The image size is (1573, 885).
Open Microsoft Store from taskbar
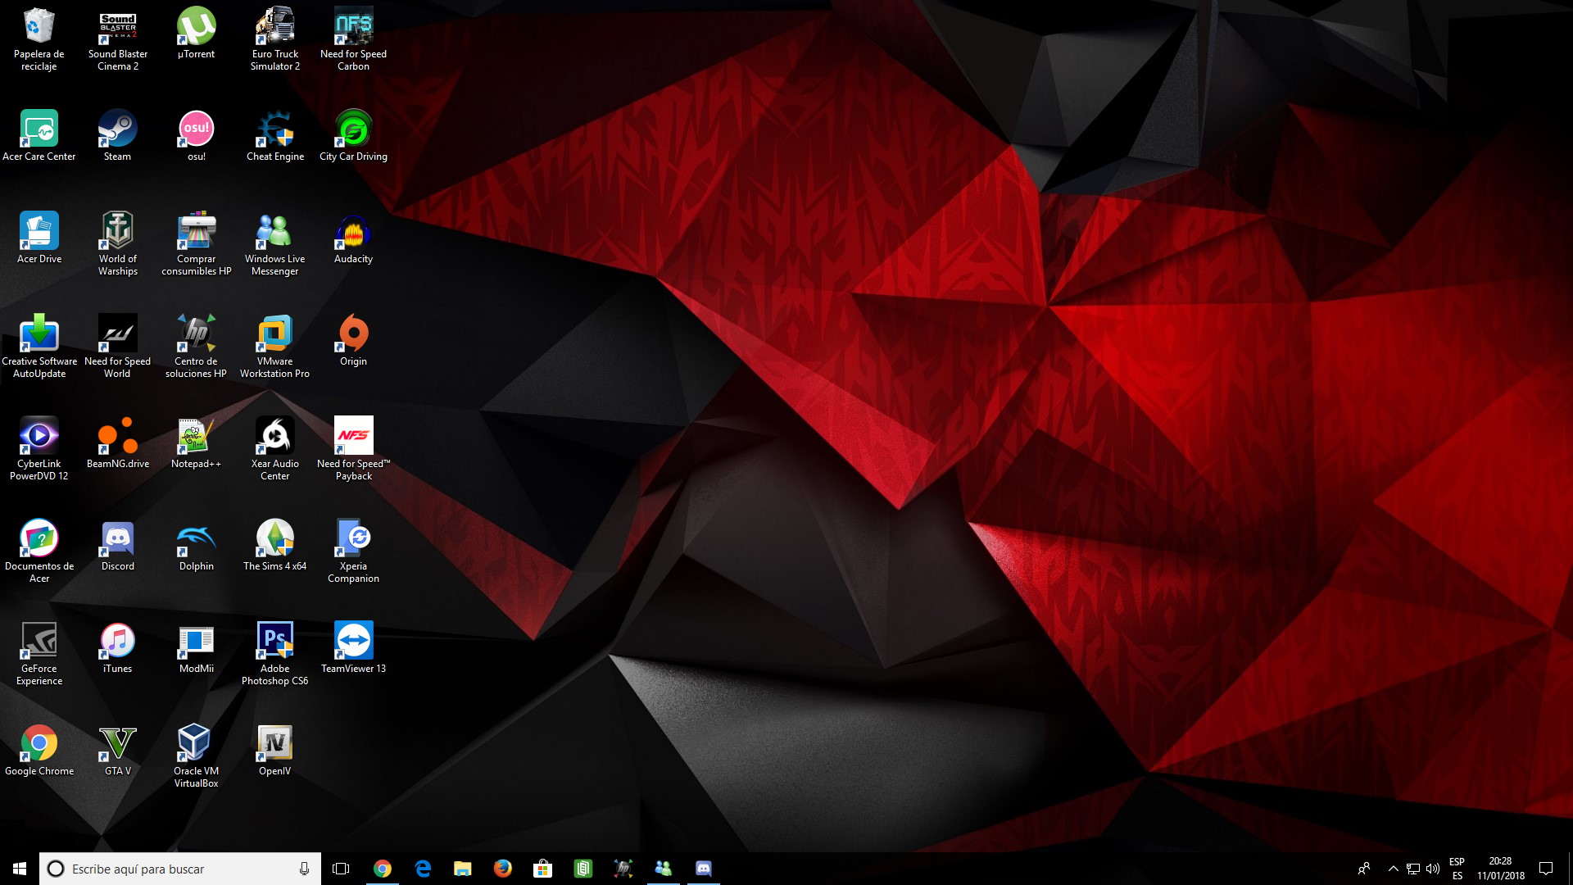coord(542,869)
